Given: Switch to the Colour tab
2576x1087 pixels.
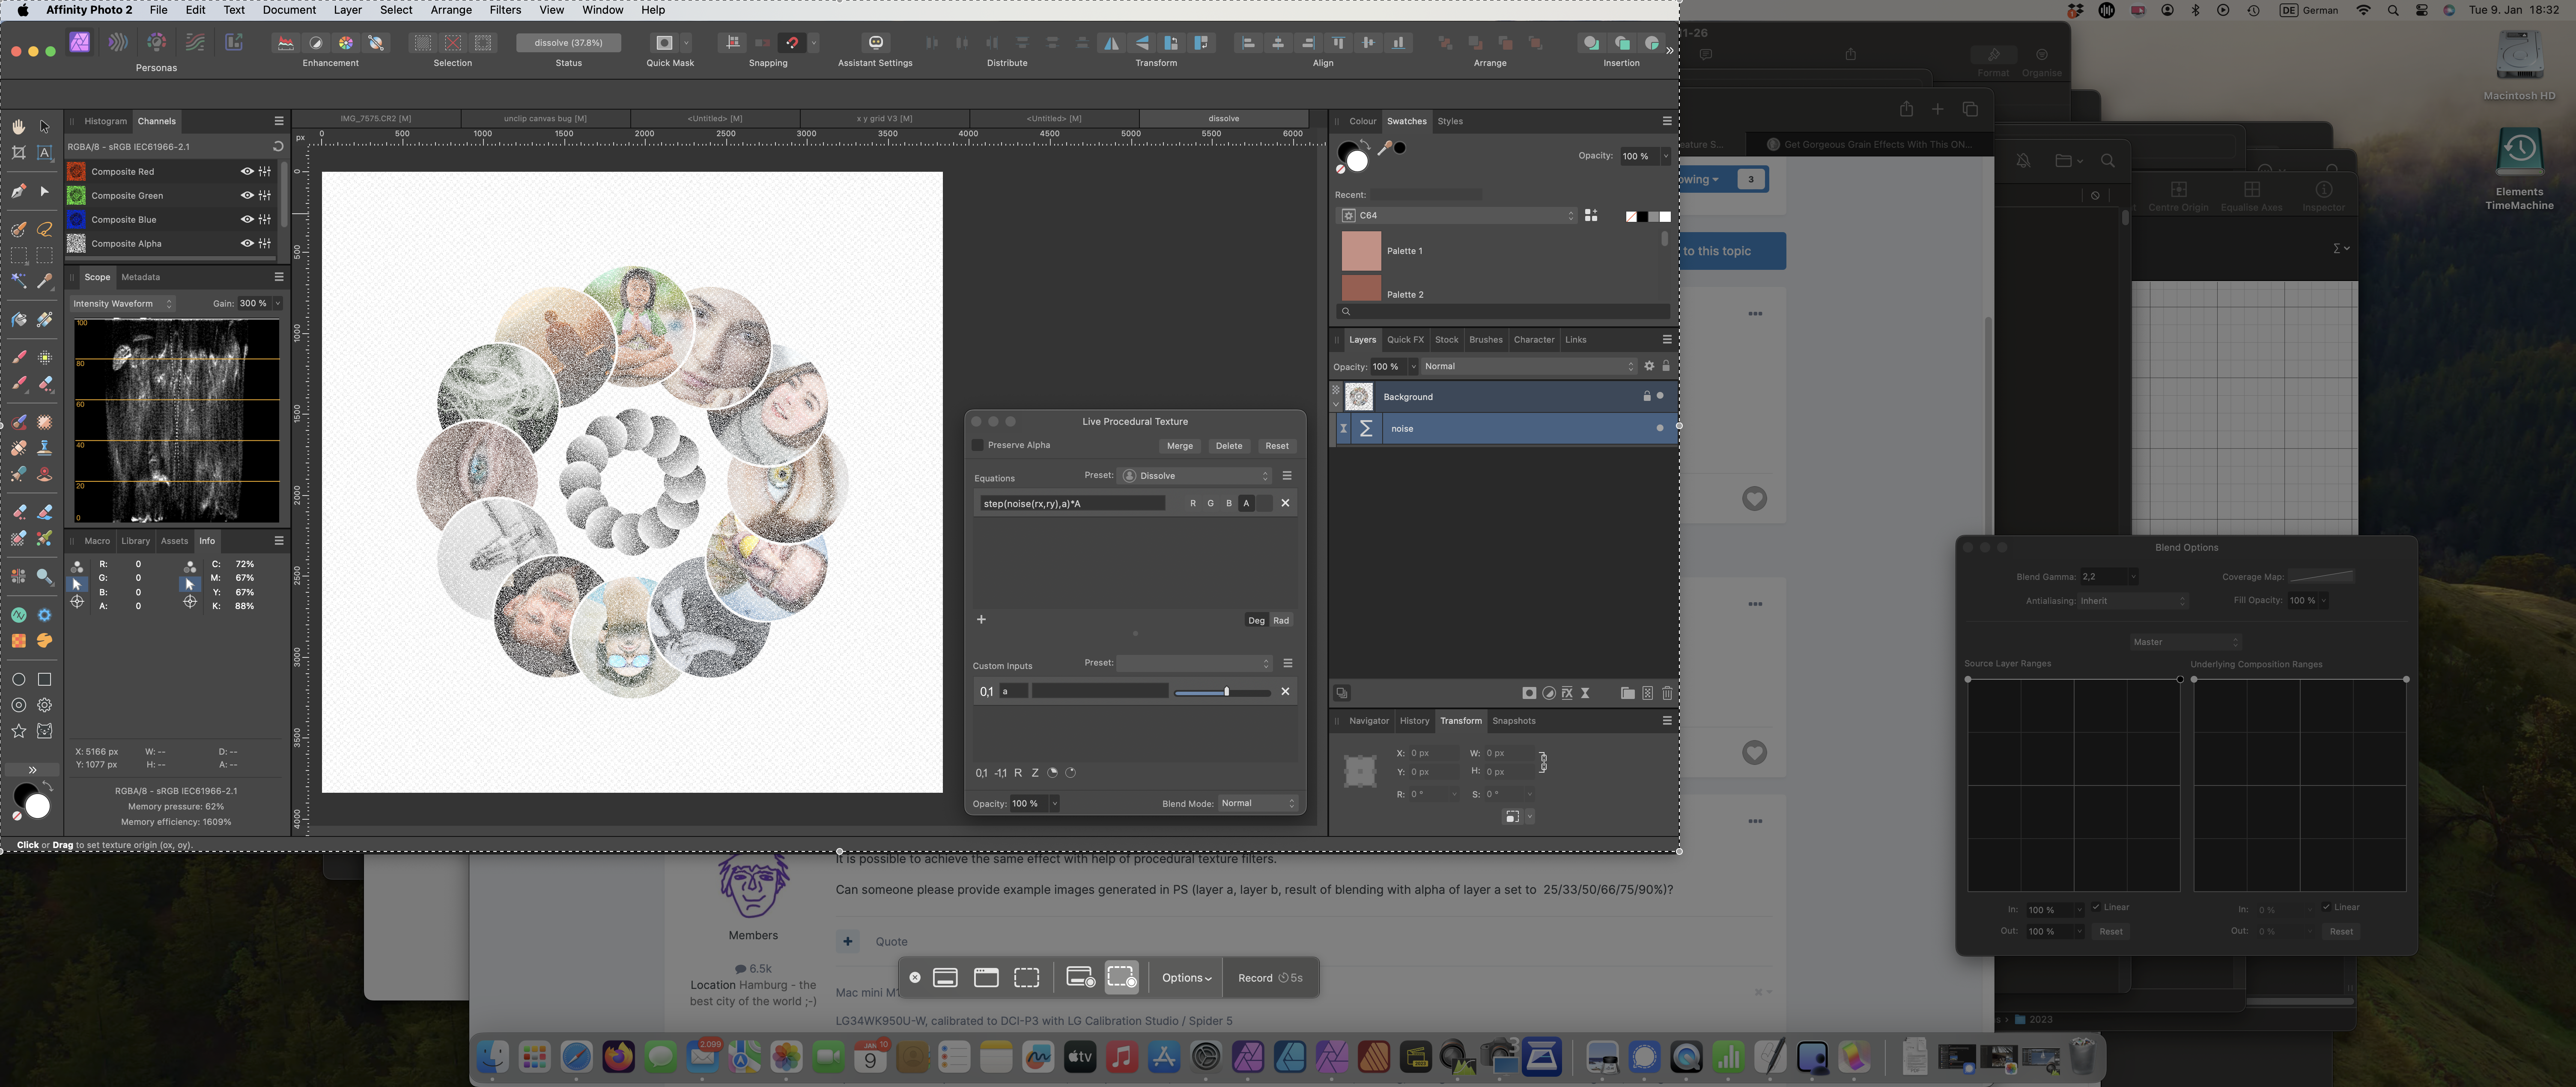Looking at the screenshot, I should coord(1362,121).
